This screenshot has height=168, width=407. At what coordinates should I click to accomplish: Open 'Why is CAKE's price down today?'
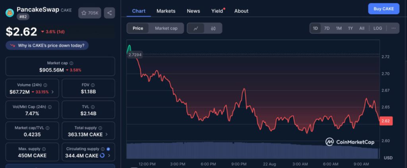click(x=47, y=45)
